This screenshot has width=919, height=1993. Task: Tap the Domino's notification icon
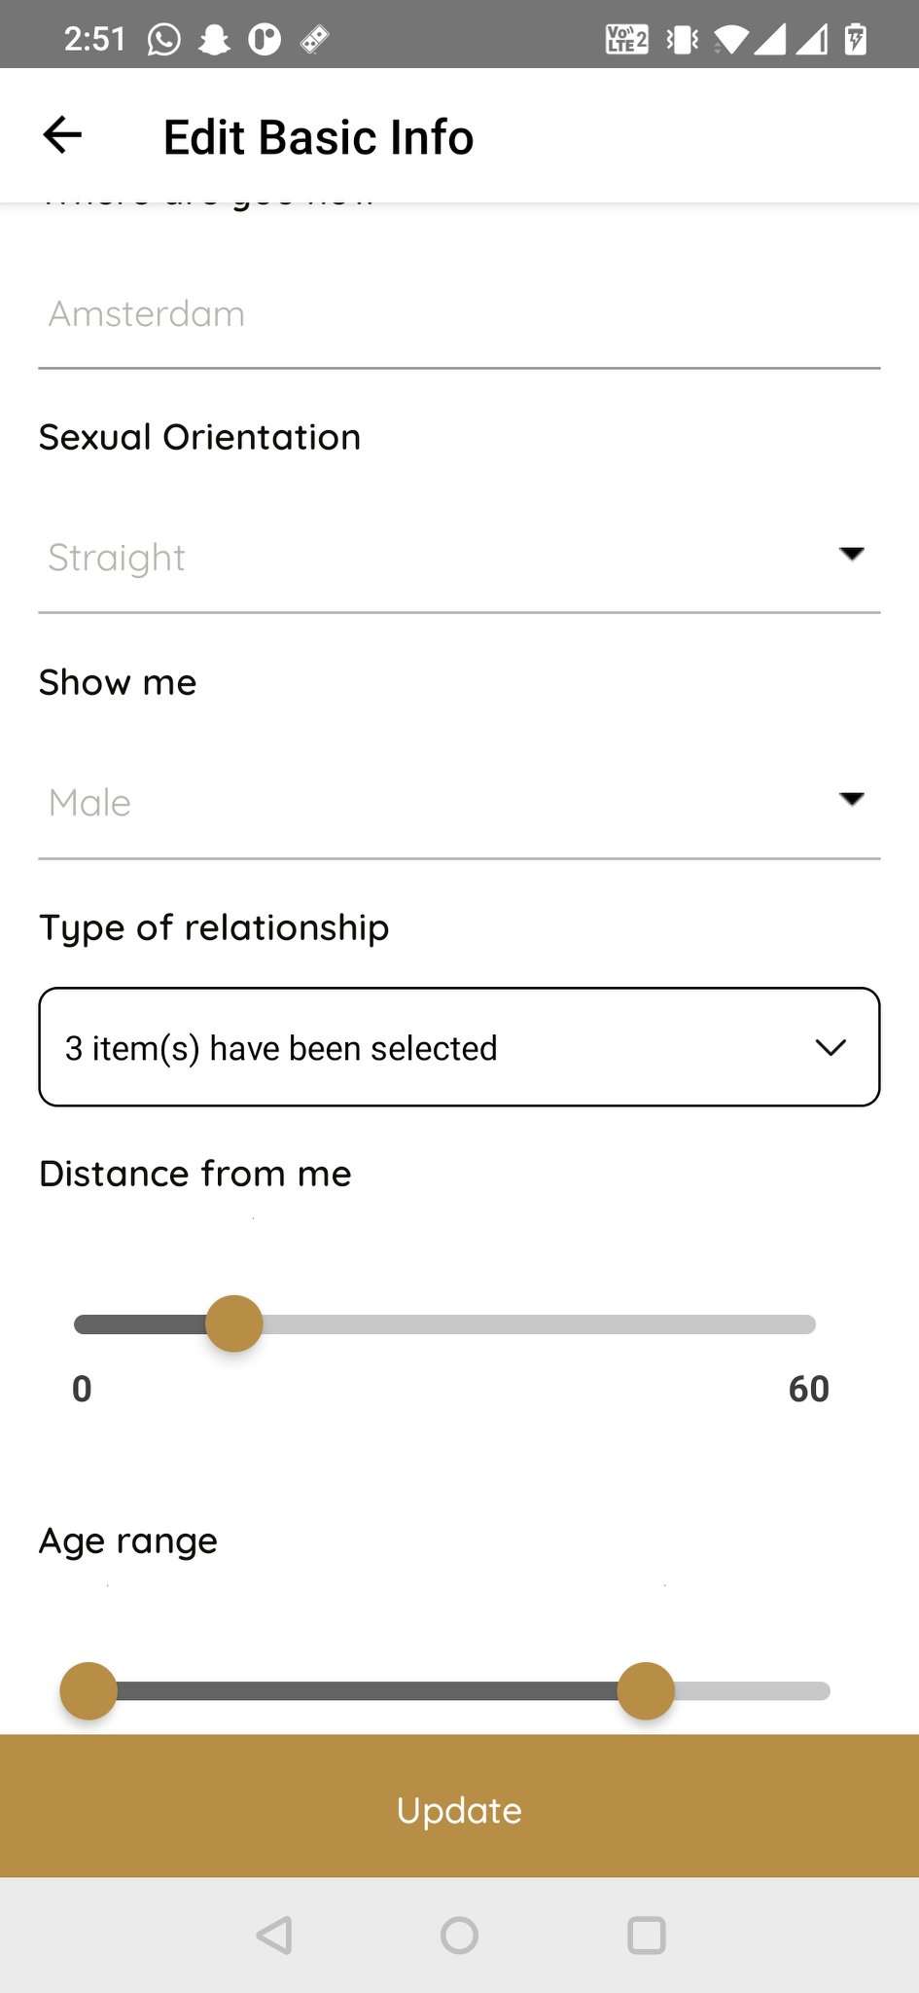[x=313, y=39]
